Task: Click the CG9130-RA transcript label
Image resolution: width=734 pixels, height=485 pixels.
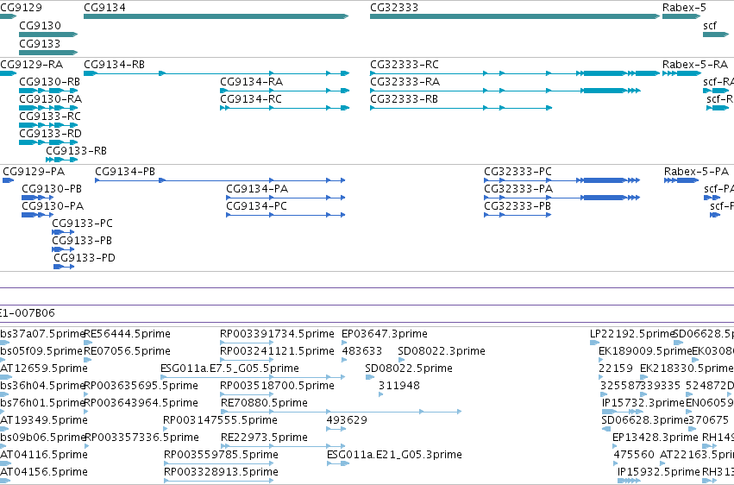Action: point(51,98)
